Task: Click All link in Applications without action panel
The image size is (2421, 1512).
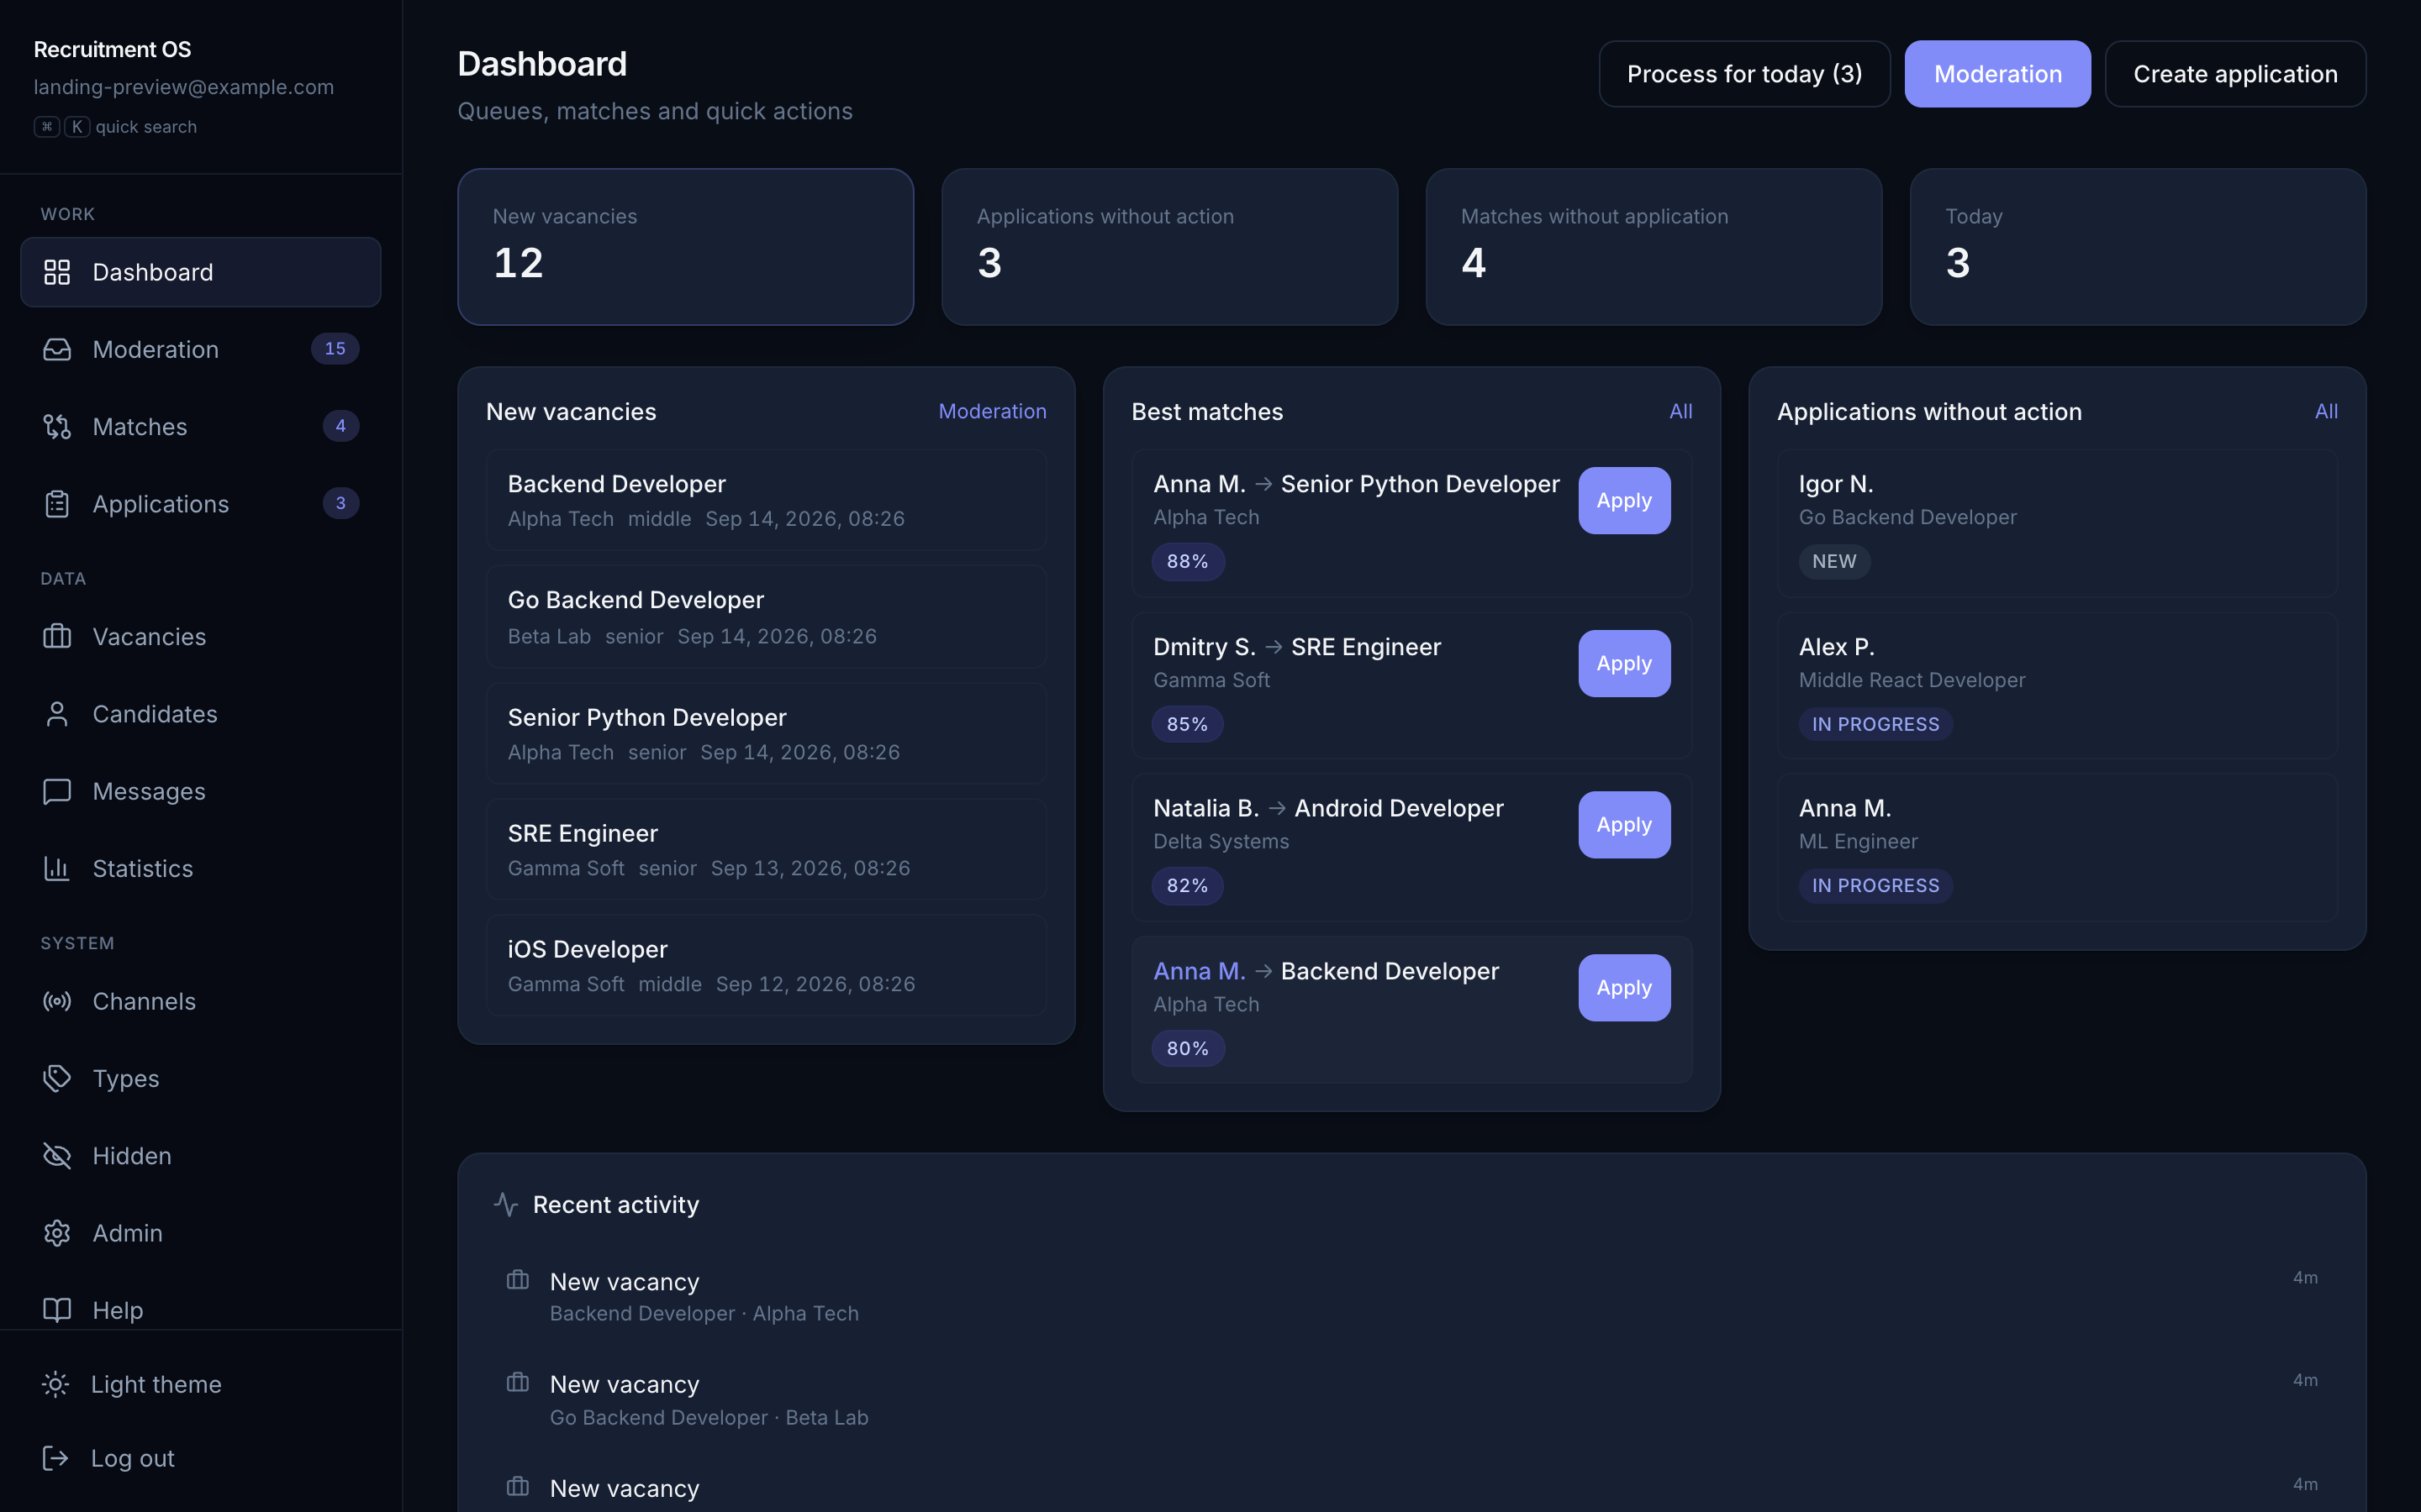Action: click(x=2326, y=411)
